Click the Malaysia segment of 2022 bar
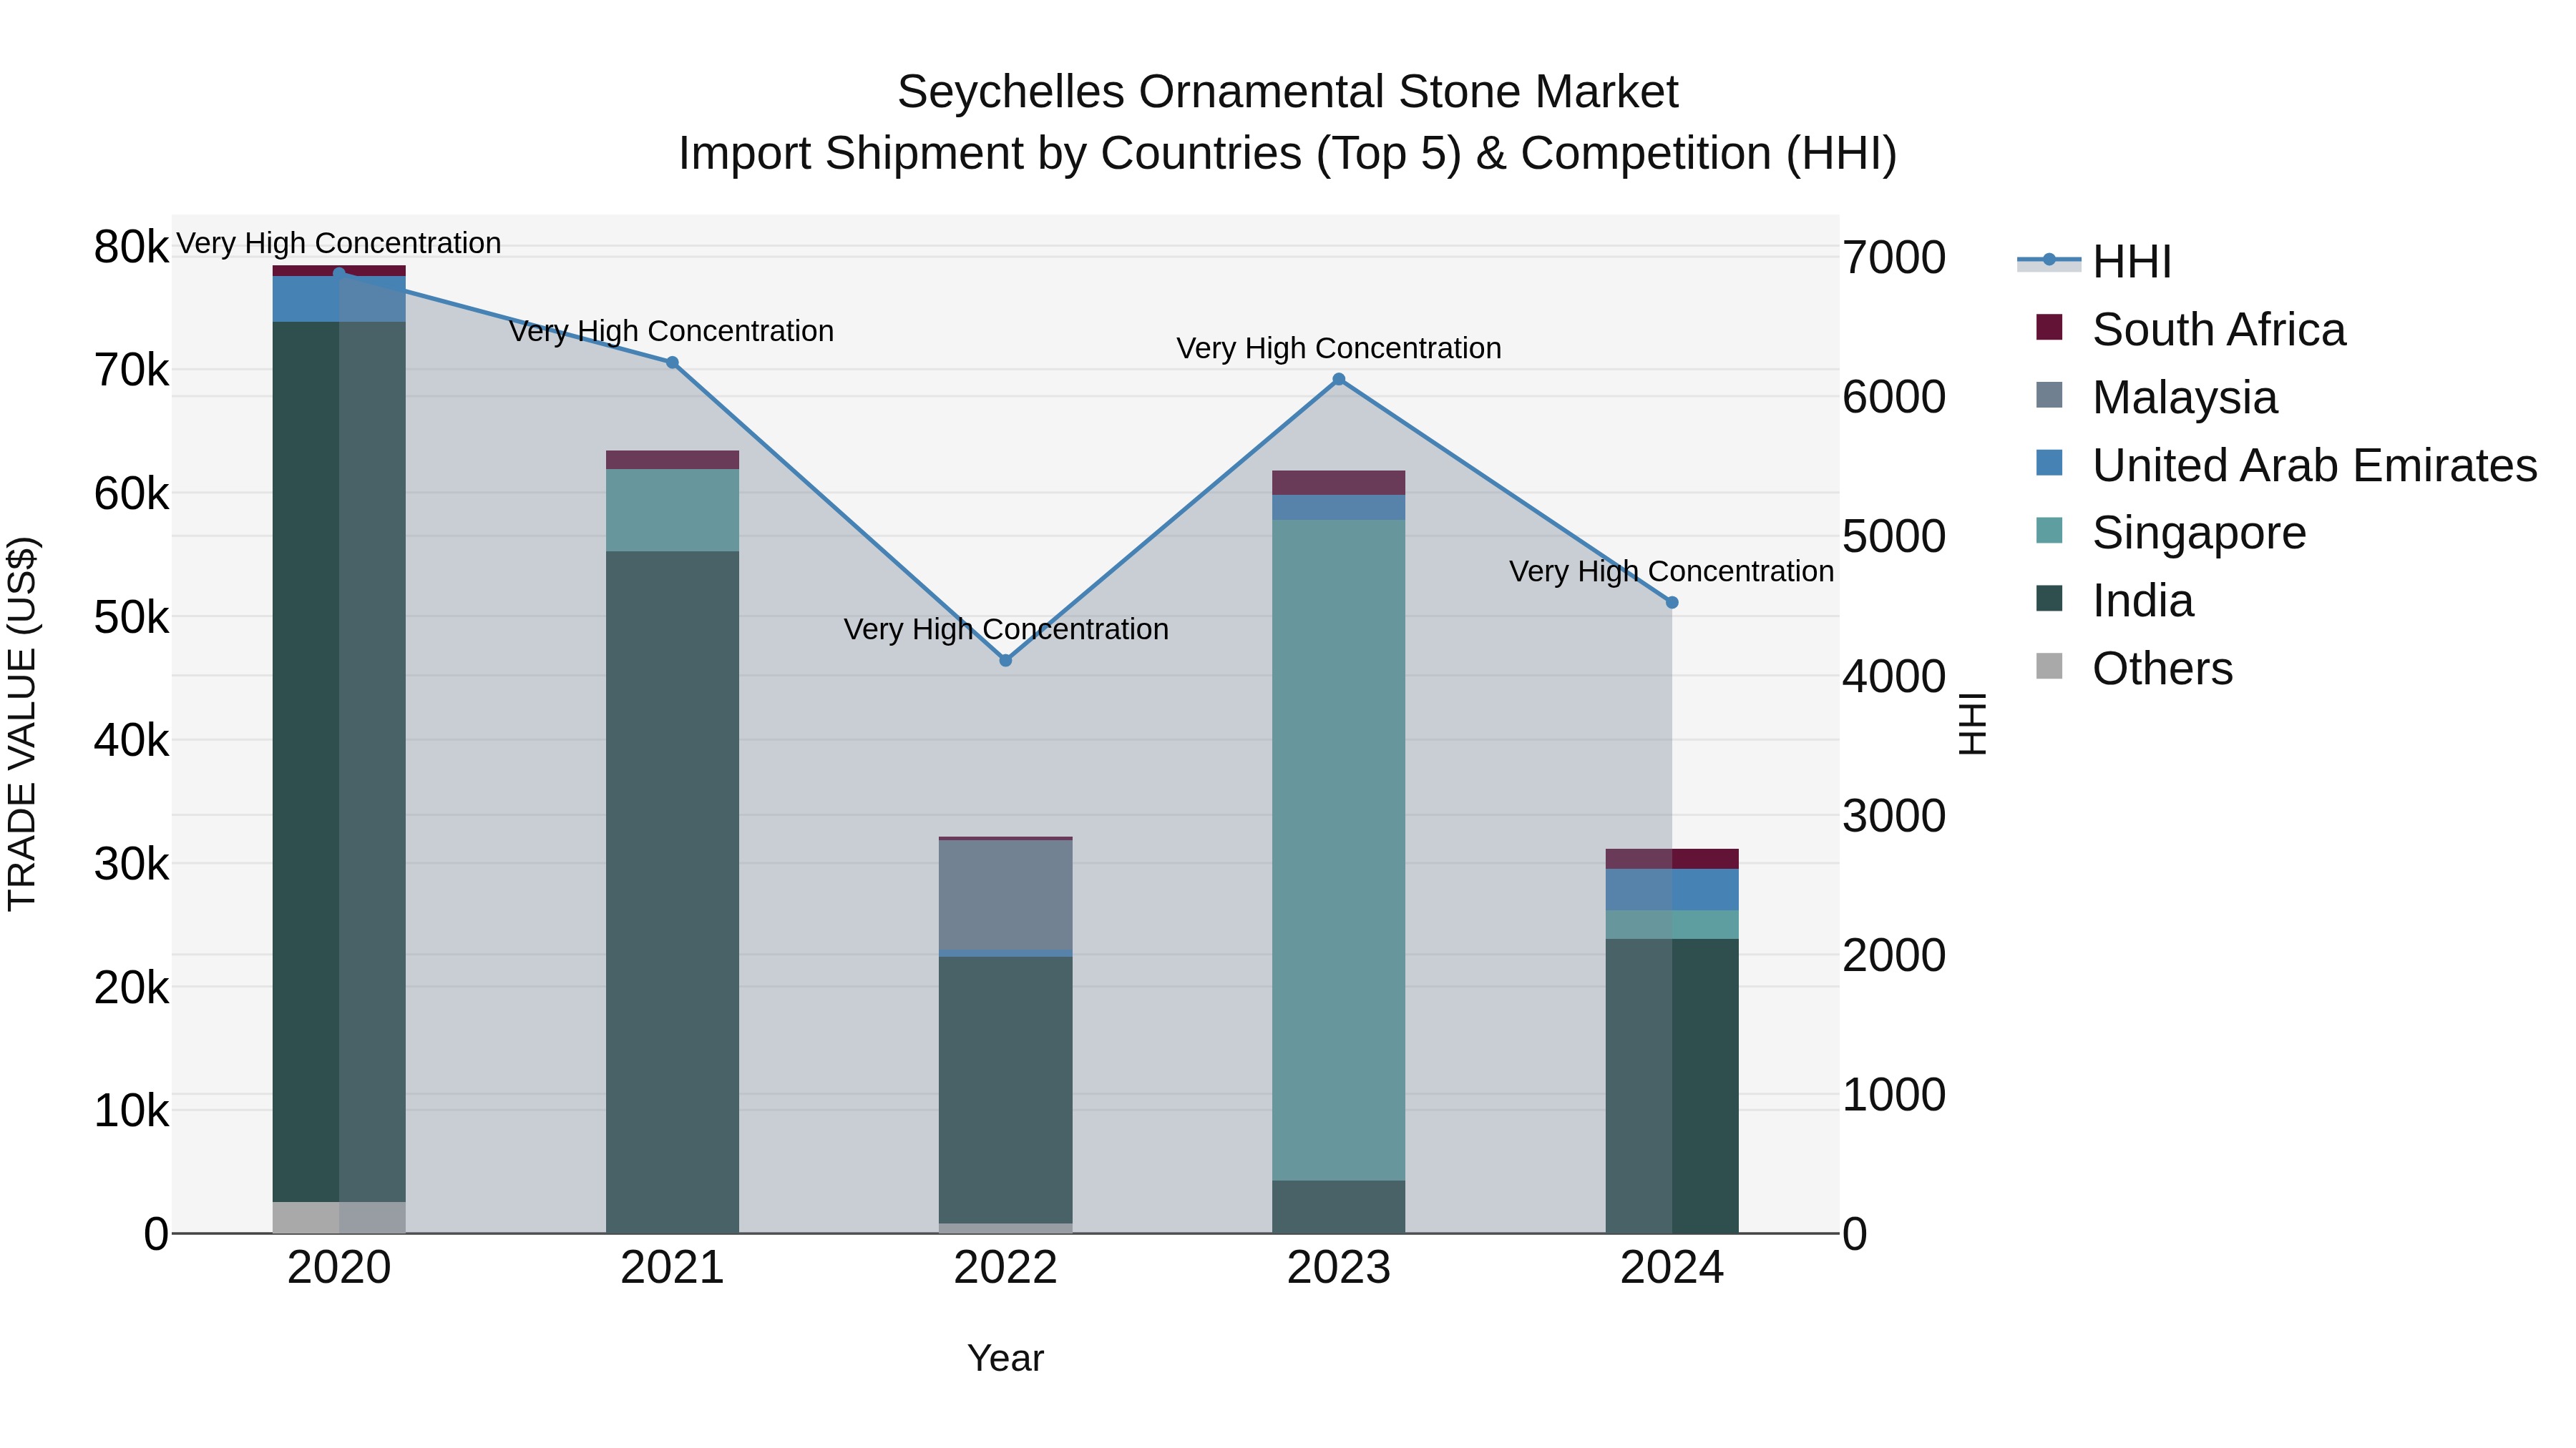Viewport: 2576px width, 1448px height. (x=1006, y=895)
